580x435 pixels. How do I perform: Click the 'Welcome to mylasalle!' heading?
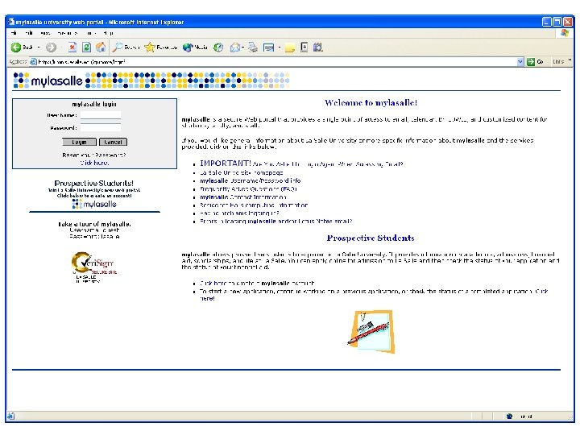coord(371,103)
